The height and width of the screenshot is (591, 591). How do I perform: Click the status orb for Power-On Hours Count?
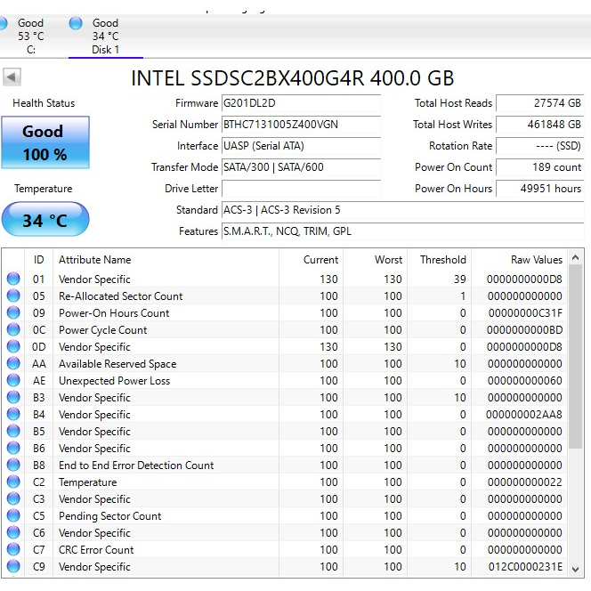pos(13,313)
